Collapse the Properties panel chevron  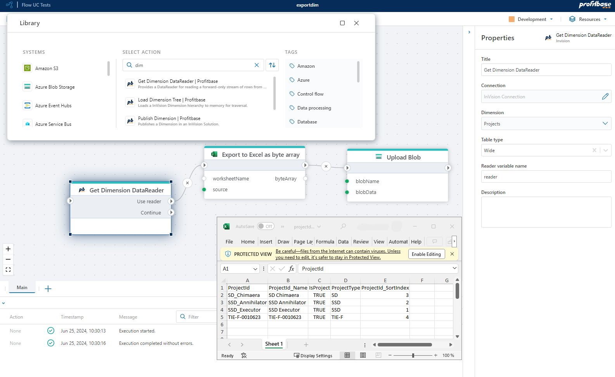click(469, 32)
